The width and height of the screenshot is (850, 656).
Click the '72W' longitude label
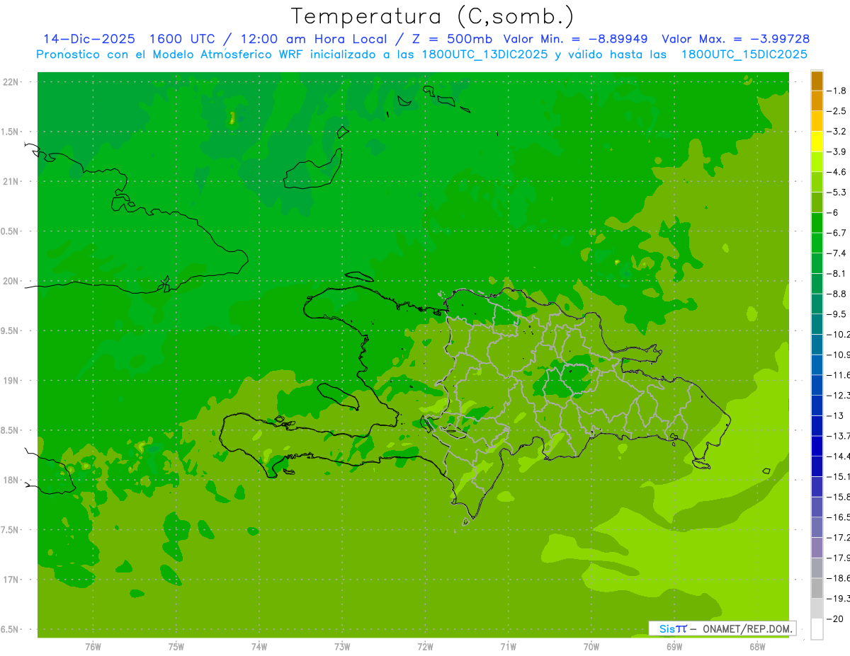(x=425, y=647)
